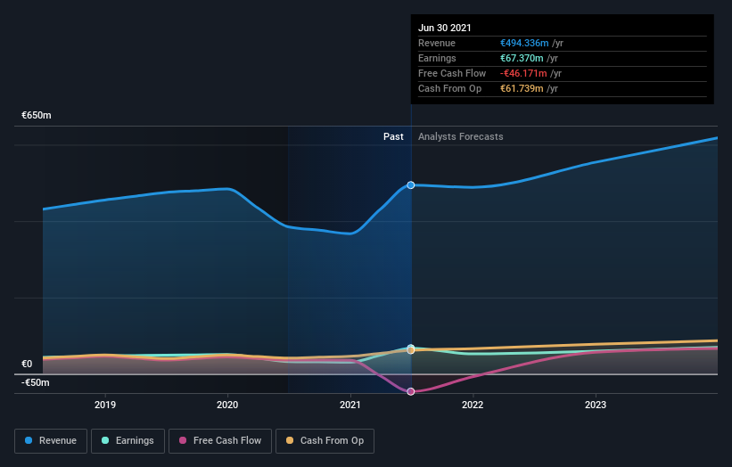
Task: Click the €67.370m earnings value in tooltip
Action: click(522, 58)
